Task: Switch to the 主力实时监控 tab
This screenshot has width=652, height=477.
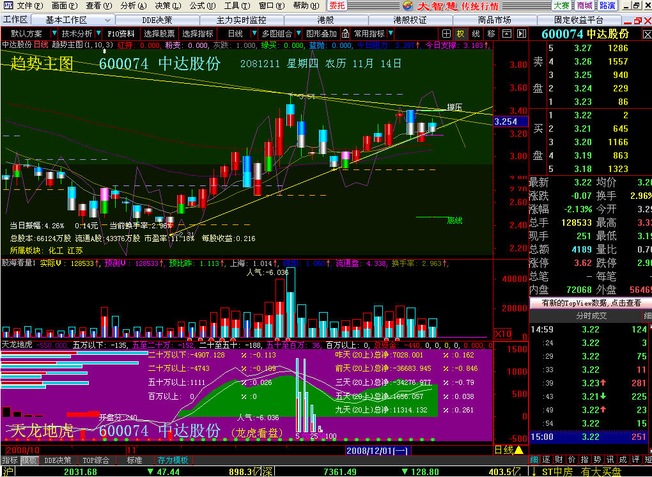Action: (x=242, y=20)
